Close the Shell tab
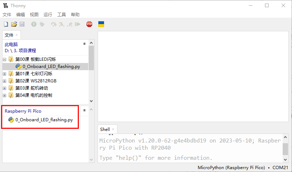Image resolution: width=292 pixels, height=172 pixels. pyautogui.click(x=113, y=129)
